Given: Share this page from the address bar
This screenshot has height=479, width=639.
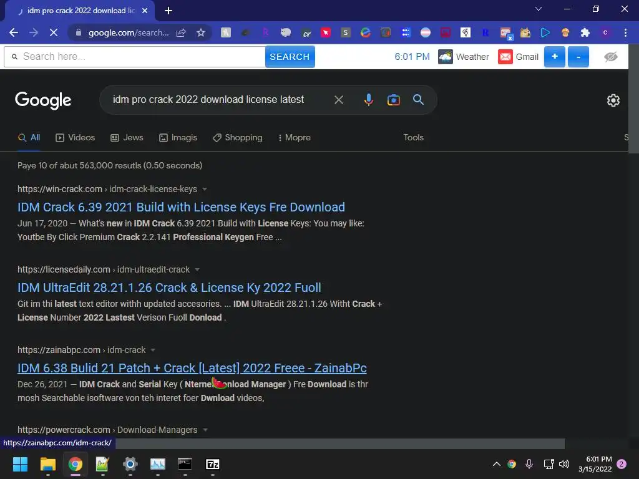Looking at the screenshot, I should click(x=181, y=32).
